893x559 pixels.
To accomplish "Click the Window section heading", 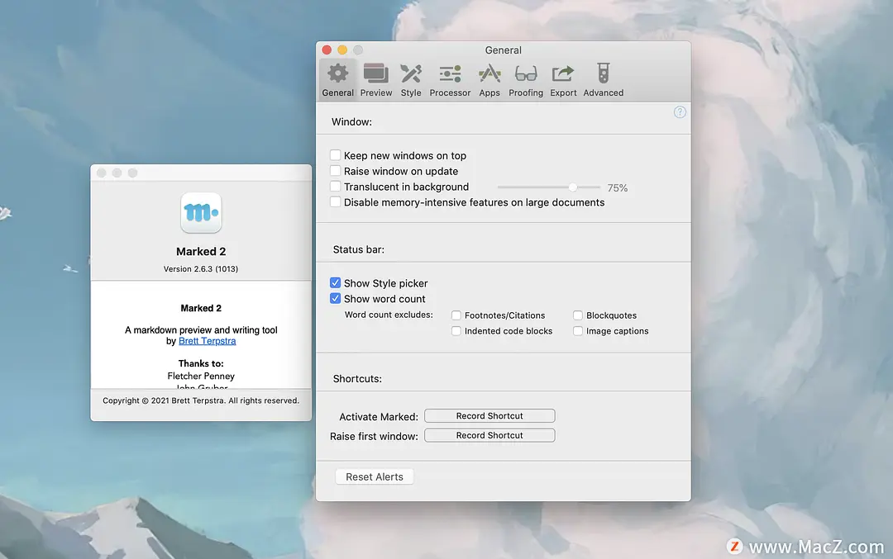I will (x=351, y=121).
